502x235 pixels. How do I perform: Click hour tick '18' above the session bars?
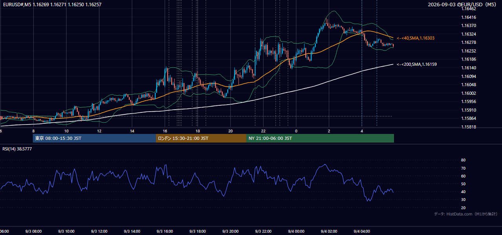coord(198,131)
